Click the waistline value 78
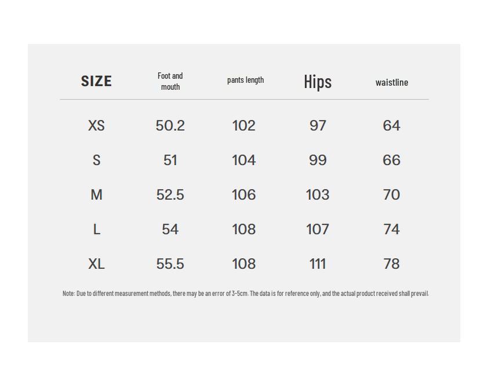 click(x=392, y=264)
